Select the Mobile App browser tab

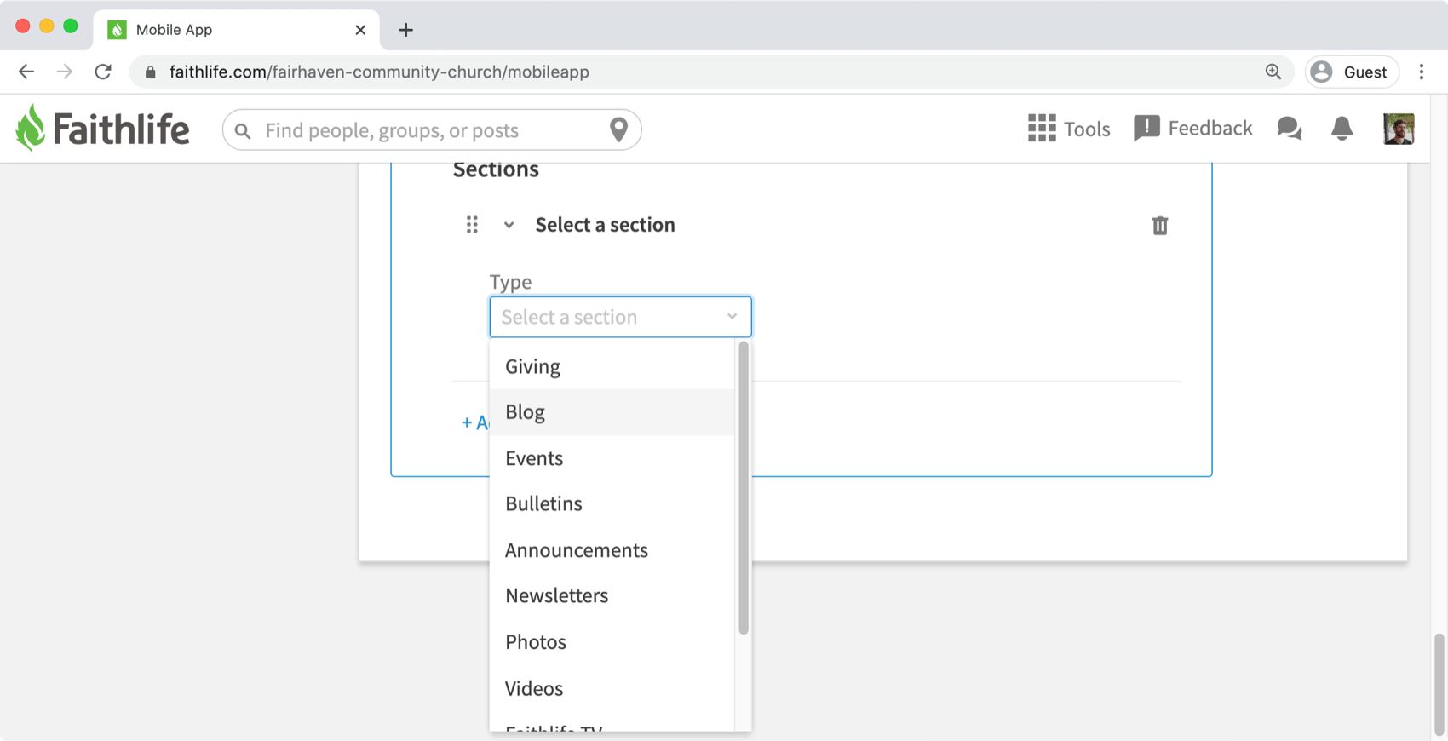236,30
